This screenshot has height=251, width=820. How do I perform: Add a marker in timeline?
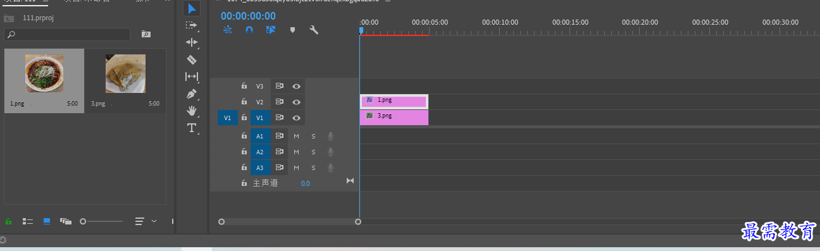coord(292,30)
